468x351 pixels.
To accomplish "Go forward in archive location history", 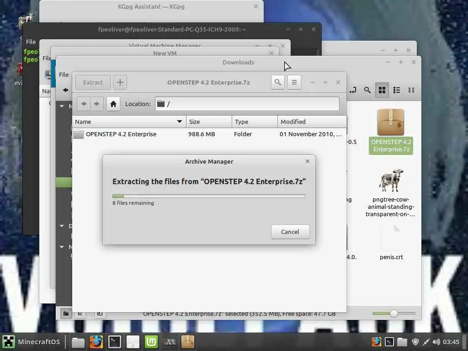I will (x=96, y=104).
